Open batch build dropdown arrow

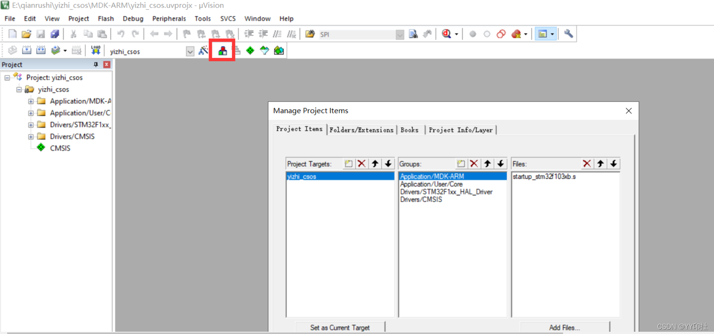[65, 51]
